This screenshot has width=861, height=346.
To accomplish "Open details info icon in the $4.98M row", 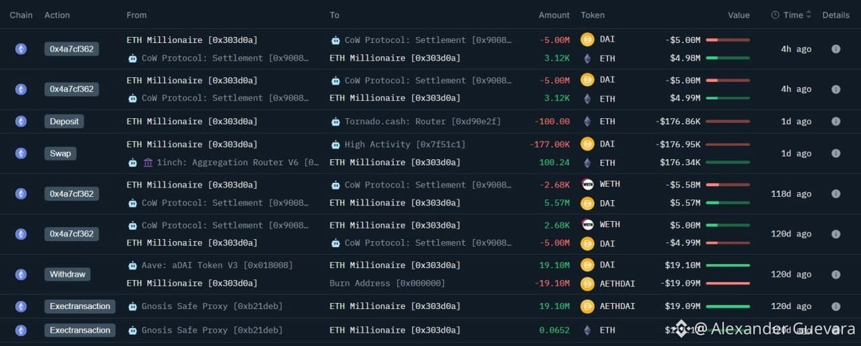I will pyautogui.click(x=835, y=49).
